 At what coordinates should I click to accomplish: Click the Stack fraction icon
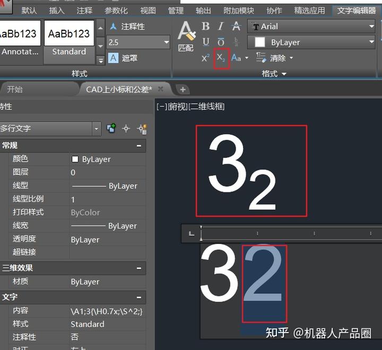click(x=236, y=42)
